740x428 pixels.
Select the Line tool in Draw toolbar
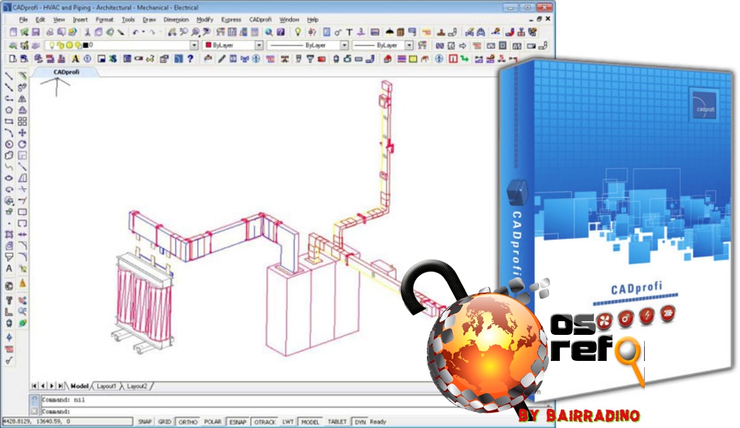[9, 77]
